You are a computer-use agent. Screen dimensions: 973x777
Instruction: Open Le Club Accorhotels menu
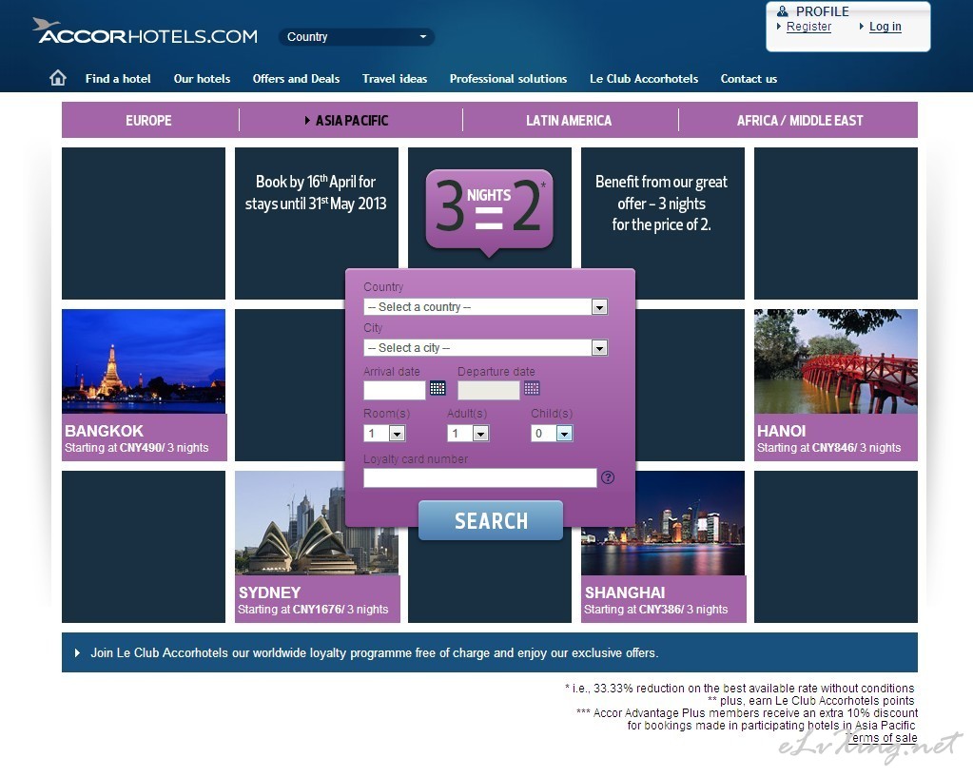click(644, 79)
